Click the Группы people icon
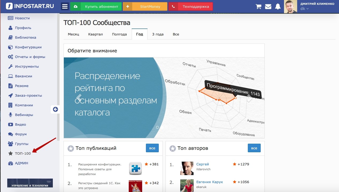 [10, 144]
